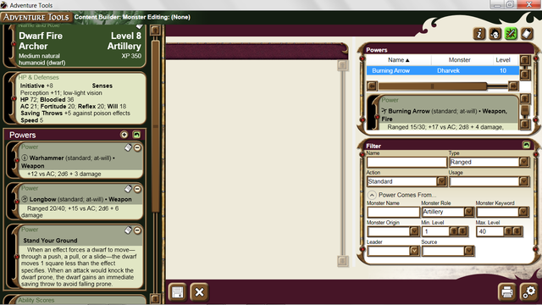
Task: Click the monster face icon in top toolbar
Action: [495, 34]
